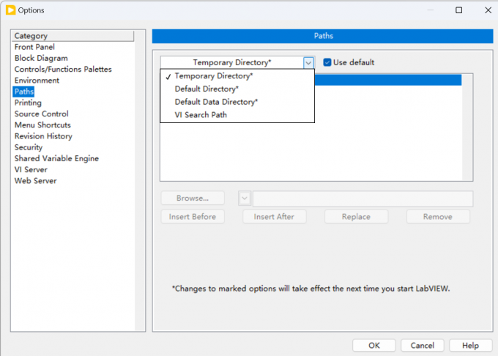The width and height of the screenshot is (498, 356).
Task: Select Controls/Functions Palettes category
Action: point(63,70)
